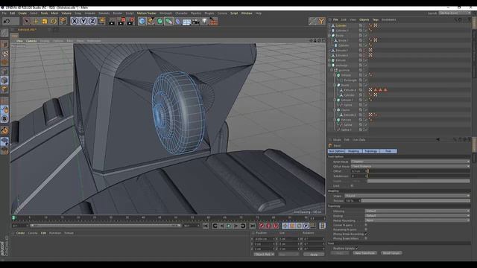Click the Floor environment icon

tap(186, 22)
